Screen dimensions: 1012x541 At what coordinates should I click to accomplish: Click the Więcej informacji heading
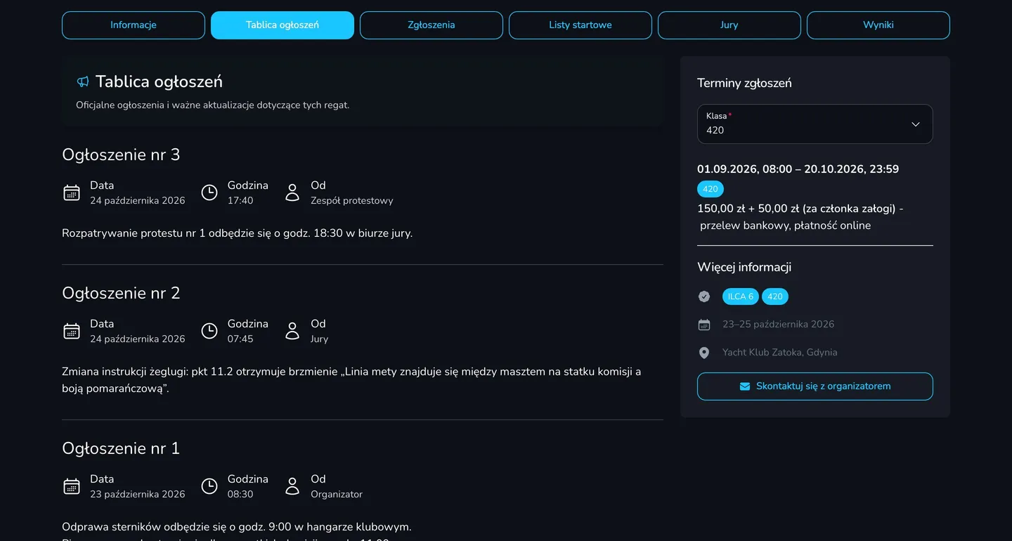tap(744, 267)
